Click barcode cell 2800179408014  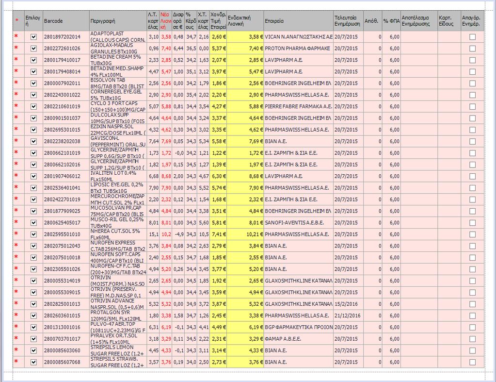tap(66, 72)
